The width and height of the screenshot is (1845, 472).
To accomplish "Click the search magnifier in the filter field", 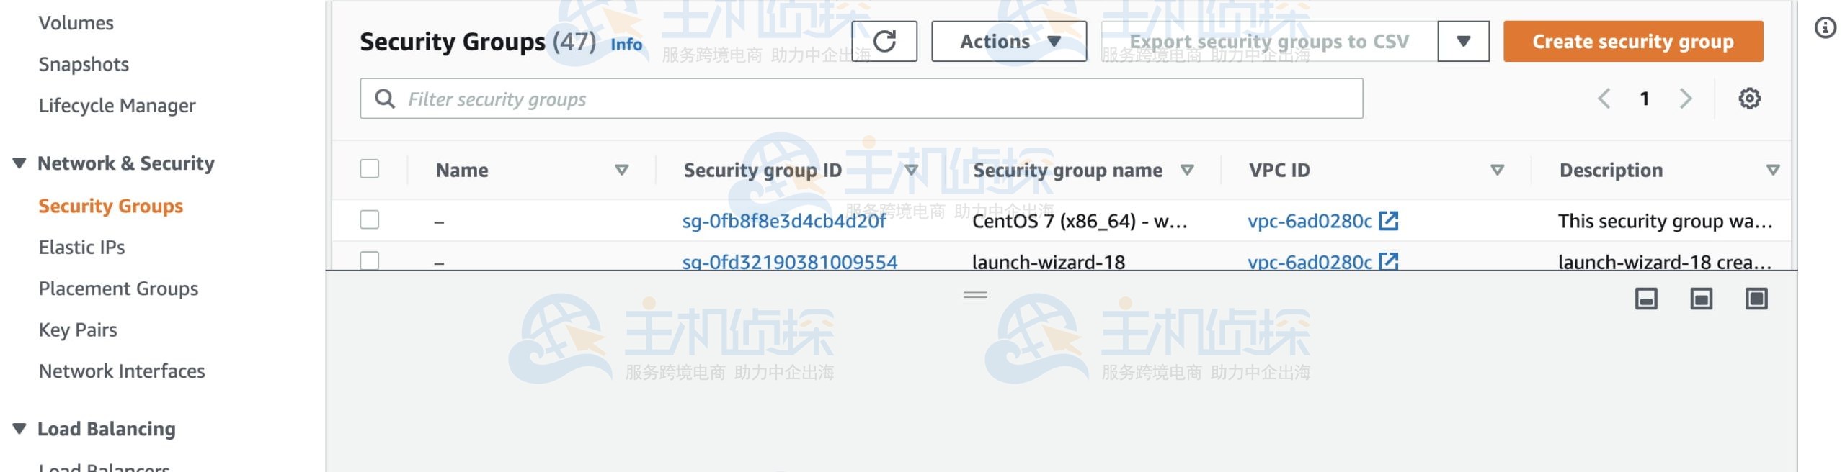I will pyautogui.click(x=384, y=99).
